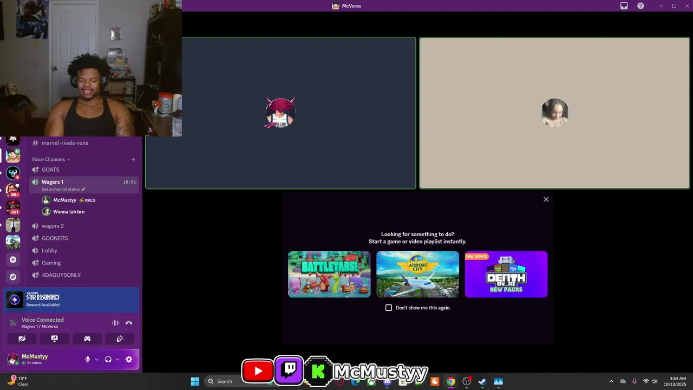Screen dimensions: 693x390
Task: Open weather widget showing 73°F
Action: pyautogui.click(x=18, y=381)
